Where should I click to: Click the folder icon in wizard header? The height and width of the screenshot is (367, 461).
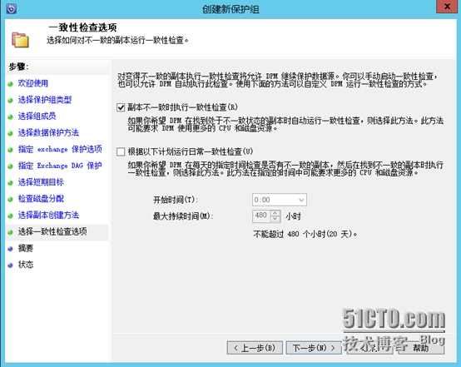pyautogui.click(x=20, y=40)
